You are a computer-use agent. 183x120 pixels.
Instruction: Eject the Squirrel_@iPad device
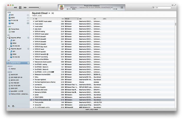point(28,38)
